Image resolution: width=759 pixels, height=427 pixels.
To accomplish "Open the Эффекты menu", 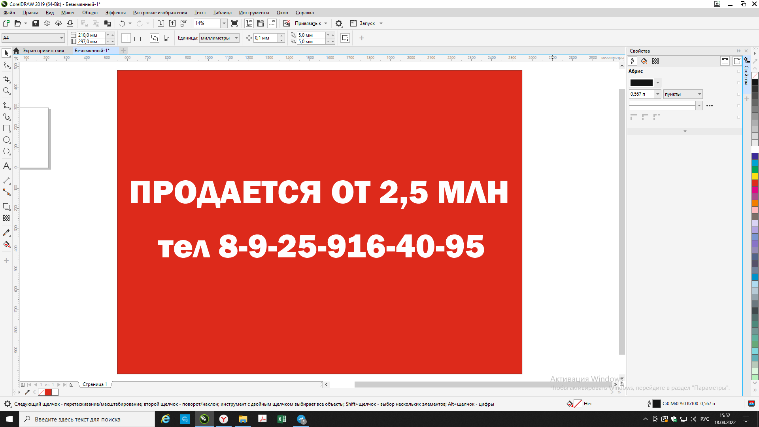I will (x=115, y=13).
